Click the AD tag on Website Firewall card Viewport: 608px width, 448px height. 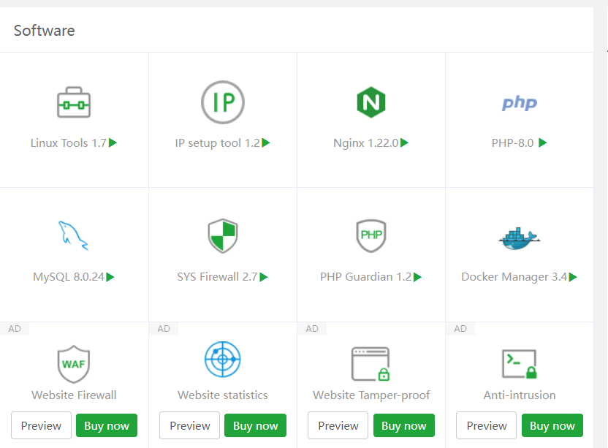point(15,329)
